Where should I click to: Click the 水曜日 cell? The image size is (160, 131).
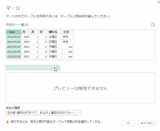(x=55, y=57)
